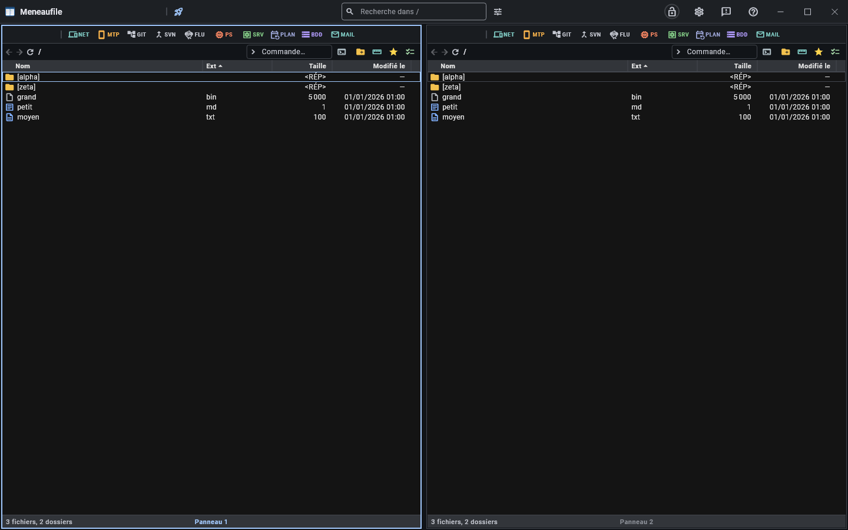Select the grand file in Panneau 2
This screenshot has height=530, width=848.
[637, 97]
